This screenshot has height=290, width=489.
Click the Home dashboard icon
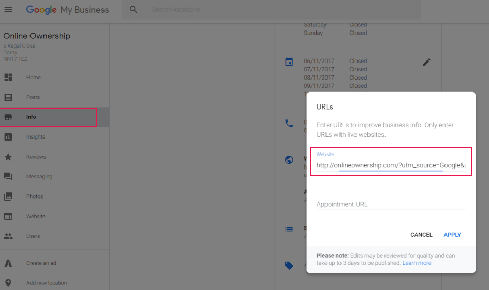pos(8,78)
